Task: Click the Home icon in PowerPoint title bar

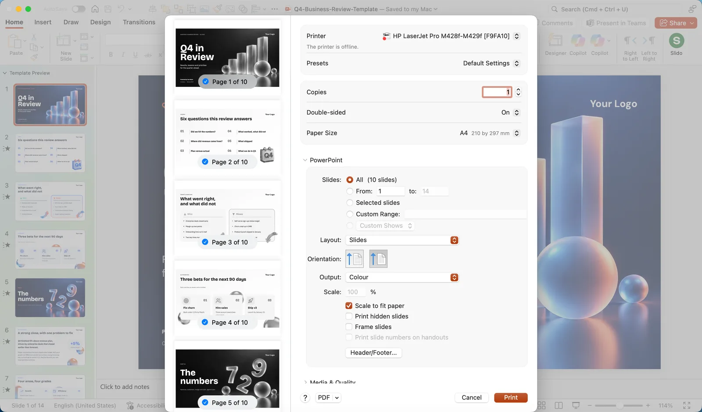Action: click(x=95, y=9)
